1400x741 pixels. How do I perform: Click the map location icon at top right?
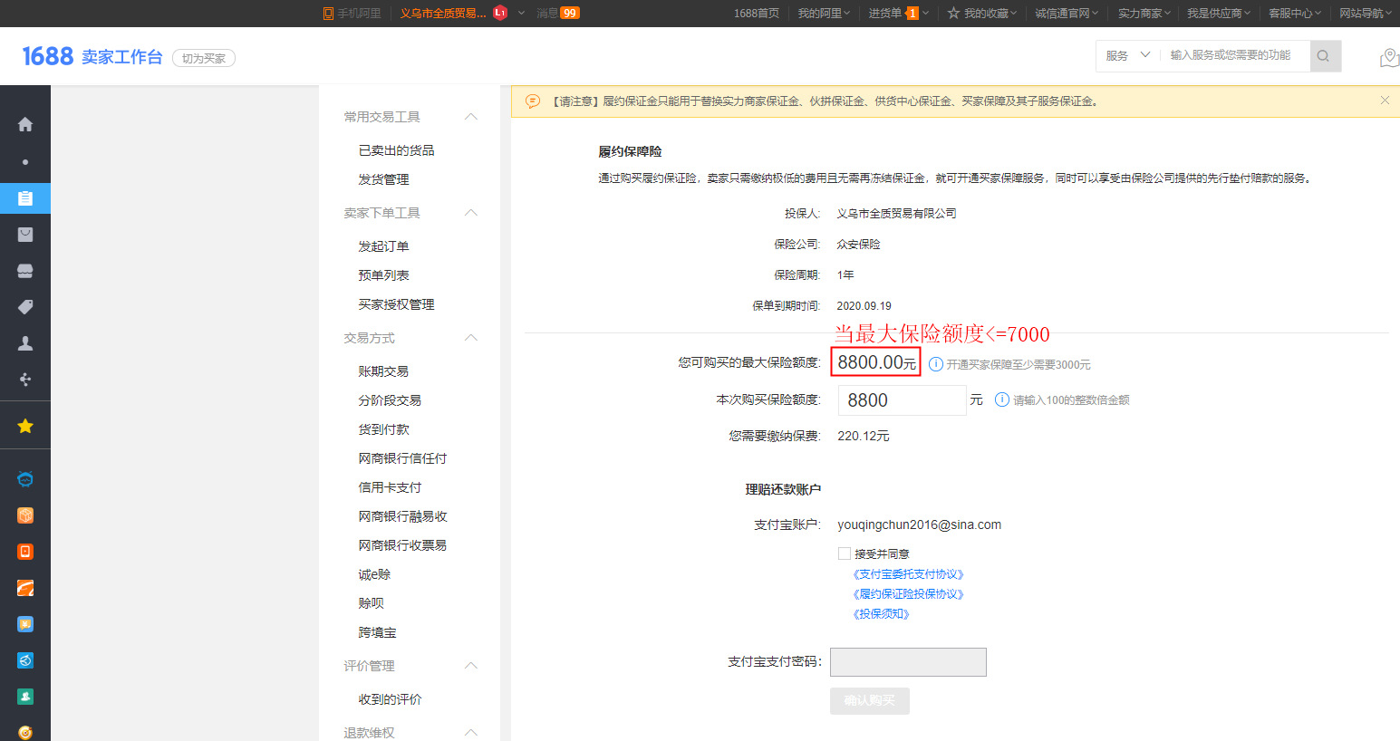[x=1389, y=58]
